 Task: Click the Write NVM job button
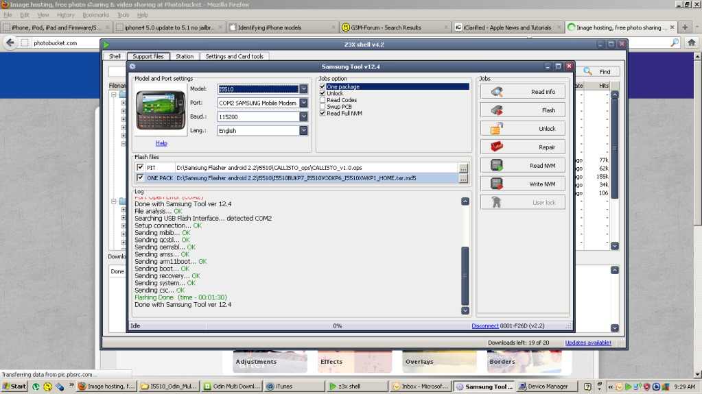tap(522, 184)
